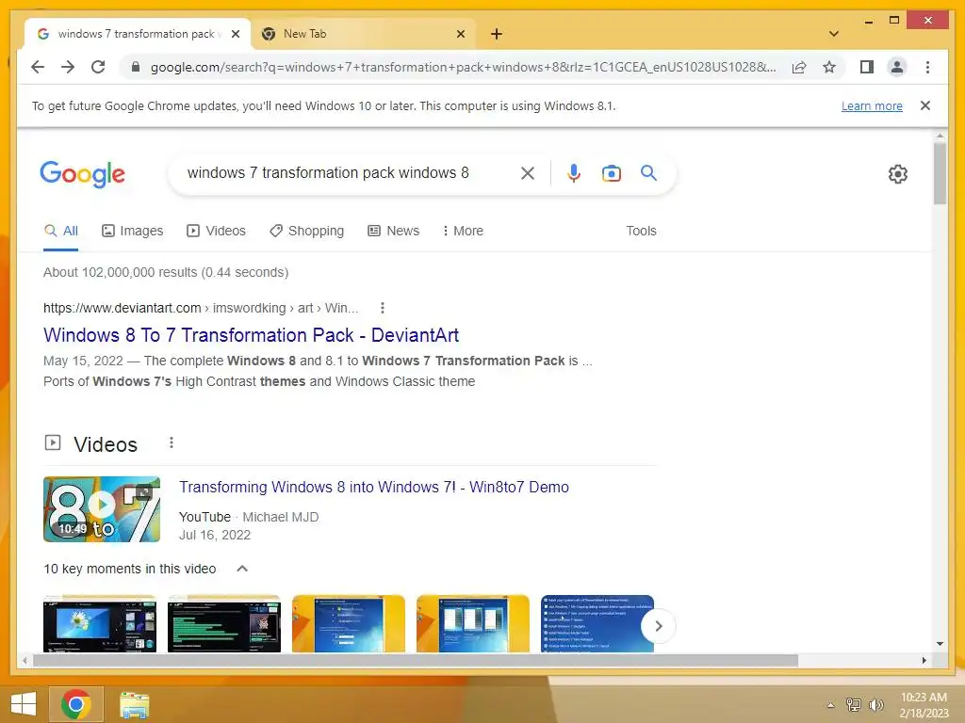Screen dimensions: 965x723
Task: Switch to Videos results tab
Action: (x=216, y=231)
